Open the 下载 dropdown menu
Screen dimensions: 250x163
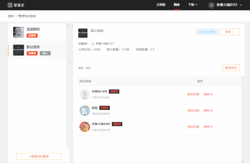[x=193, y=5]
